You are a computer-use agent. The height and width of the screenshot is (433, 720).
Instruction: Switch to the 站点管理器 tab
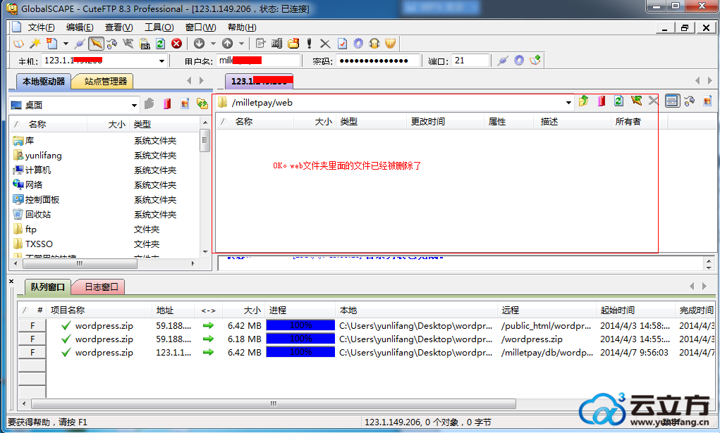[x=106, y=82]
